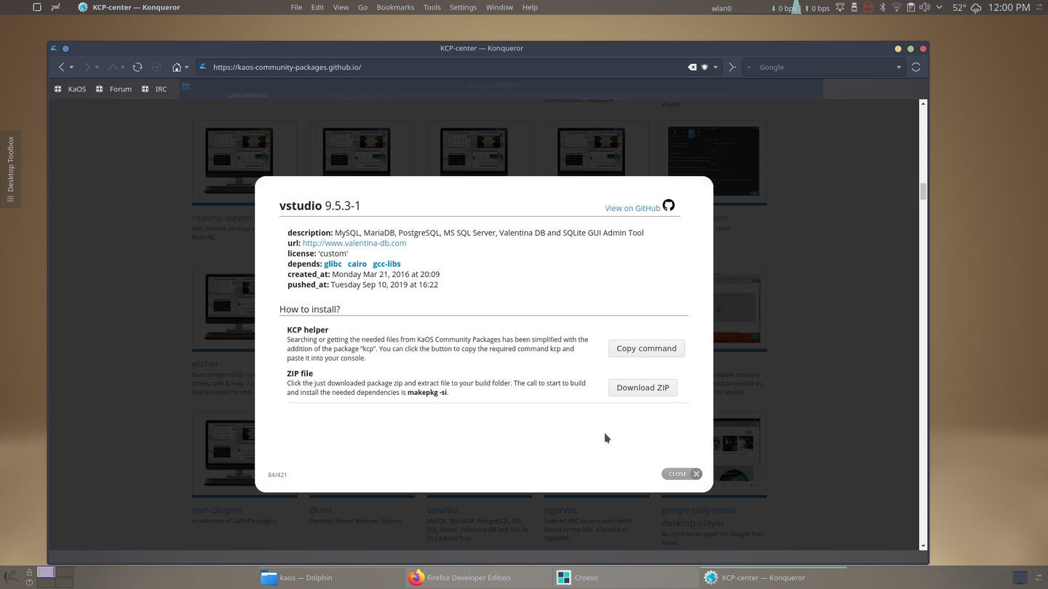Viewport: 1048px width, 589px height.
Task: Open the clipboard tray icon
Action: coord(910,7)
